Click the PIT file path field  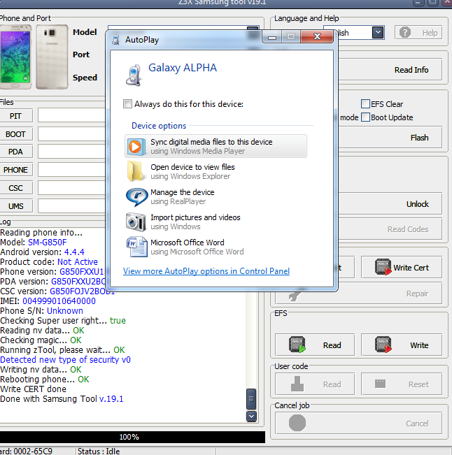pyautogui.click(x=72, y=116)
